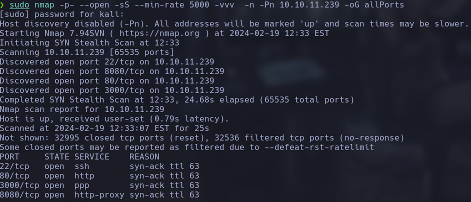This screenshot has width=471, height=202.
Task: Select 3000/tcp in the ports table
Action: click(19, 185)
